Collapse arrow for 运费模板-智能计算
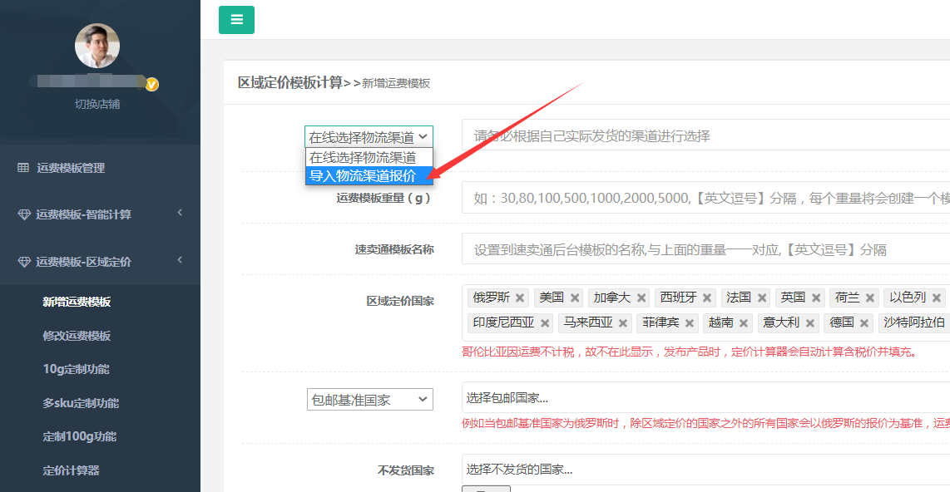This screenshot has width=950, height=492. pyautogui.click(x=180, y=213)
